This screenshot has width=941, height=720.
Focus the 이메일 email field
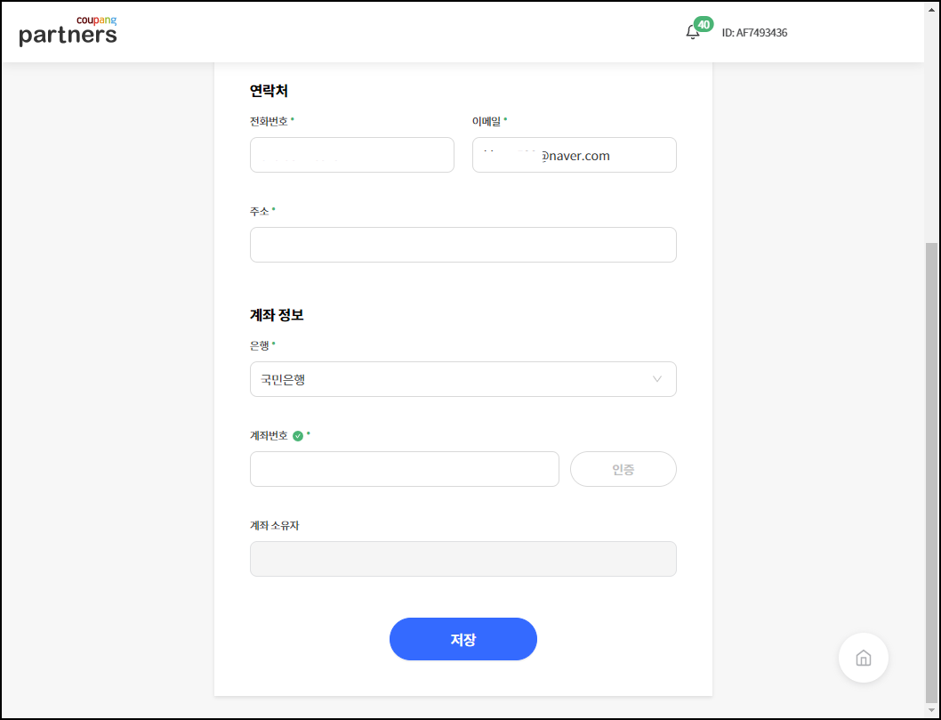coord(575,155)
